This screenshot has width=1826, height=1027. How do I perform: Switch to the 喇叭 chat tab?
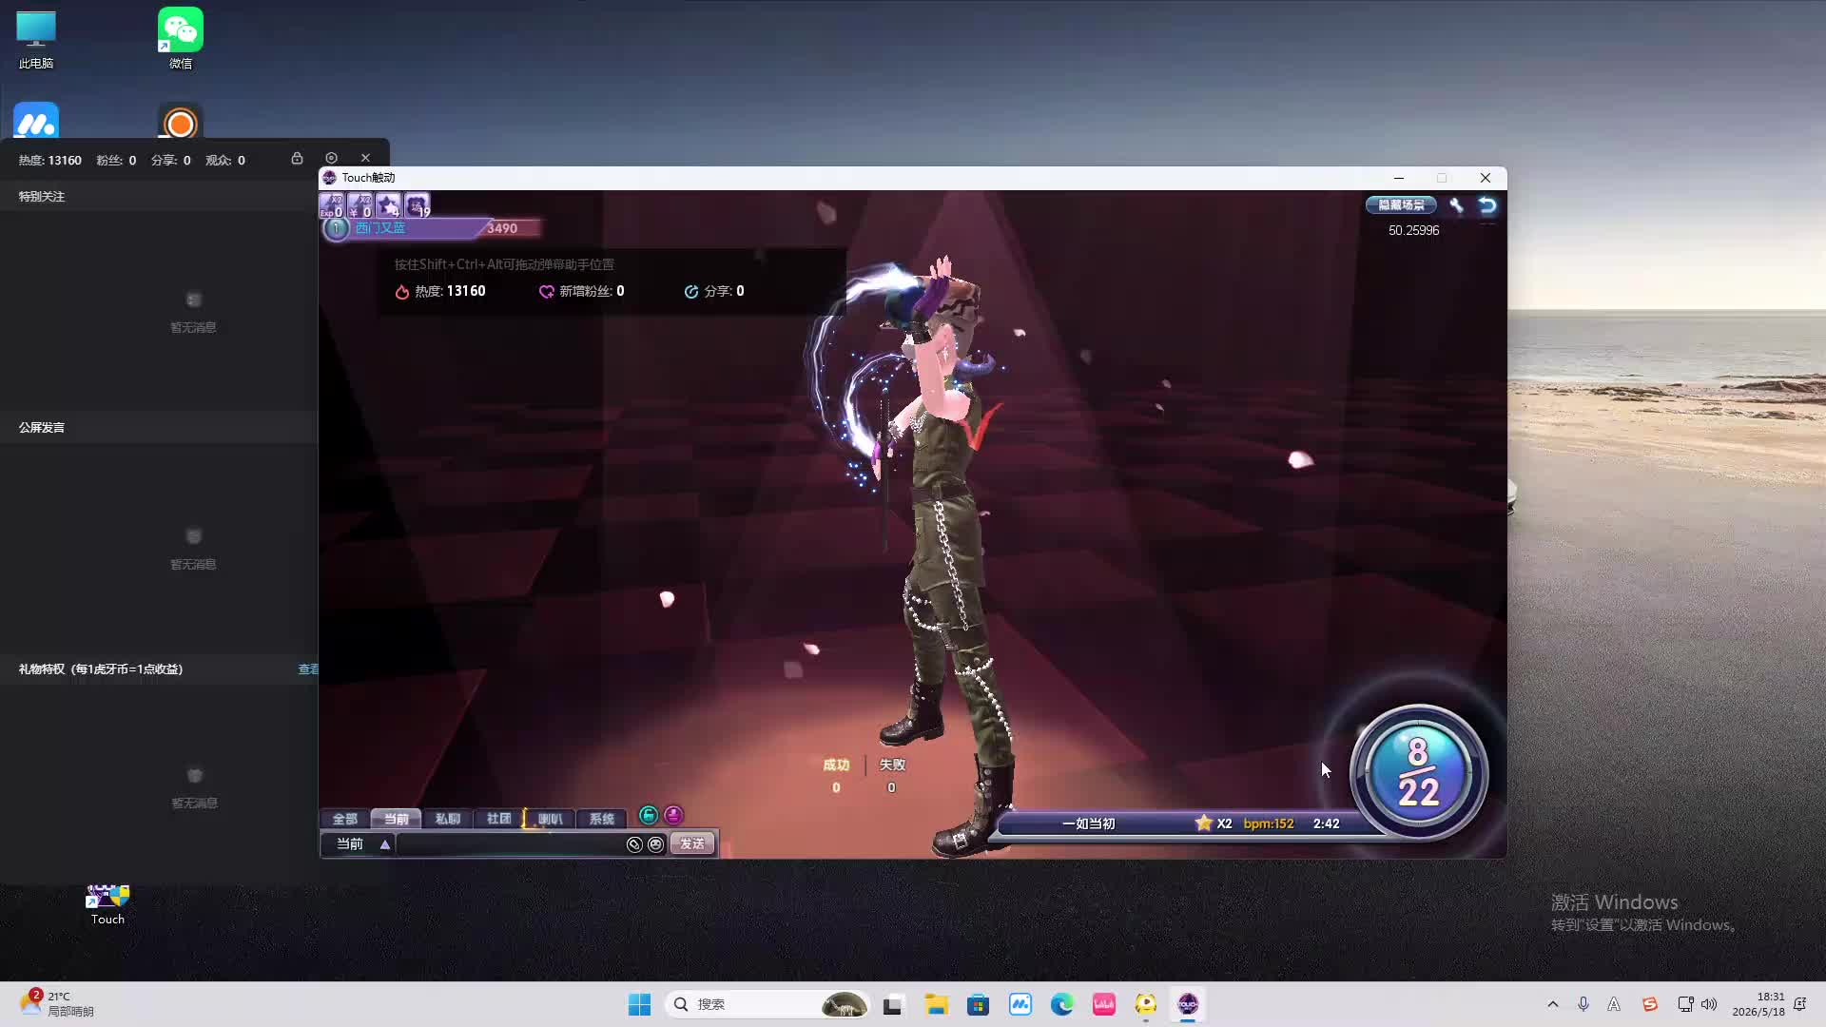550,819
